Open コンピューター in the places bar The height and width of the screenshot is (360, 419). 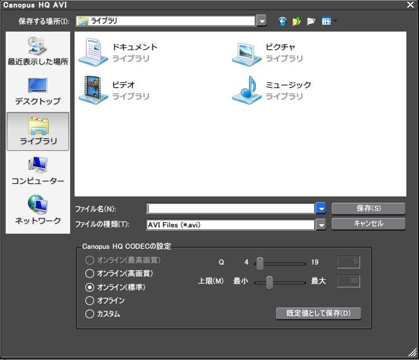click(38, 171)
